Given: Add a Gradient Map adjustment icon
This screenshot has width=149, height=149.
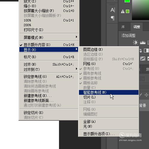Looking at the screenshot, I should click(x=143, y=59).
